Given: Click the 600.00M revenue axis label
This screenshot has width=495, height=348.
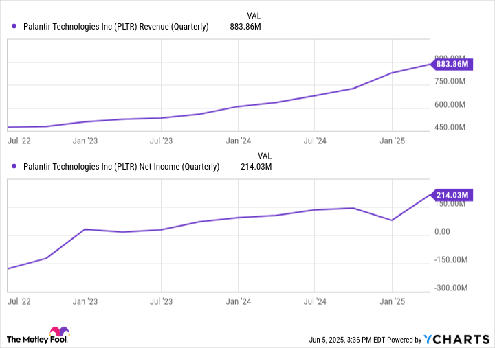Looking at the screenshot, I should coord(450,104).
